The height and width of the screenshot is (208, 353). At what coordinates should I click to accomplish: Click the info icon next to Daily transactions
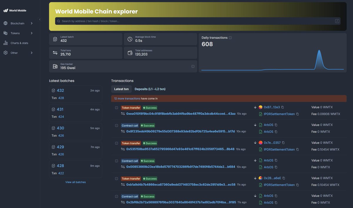[231, 37]
